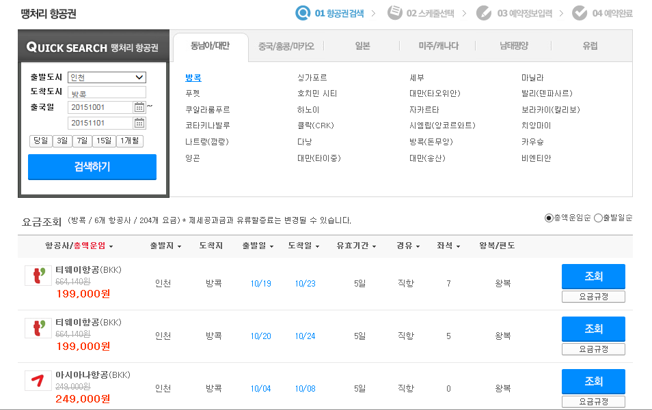The image size is (652, 410).
Task: Click the Asiana Airlines logo thumbnail
Action: 38,381
